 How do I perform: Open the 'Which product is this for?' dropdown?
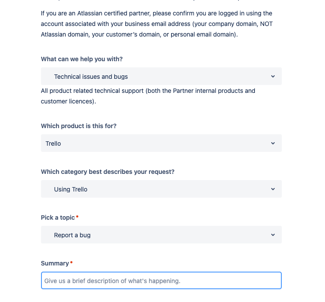(x=161, y=144)
